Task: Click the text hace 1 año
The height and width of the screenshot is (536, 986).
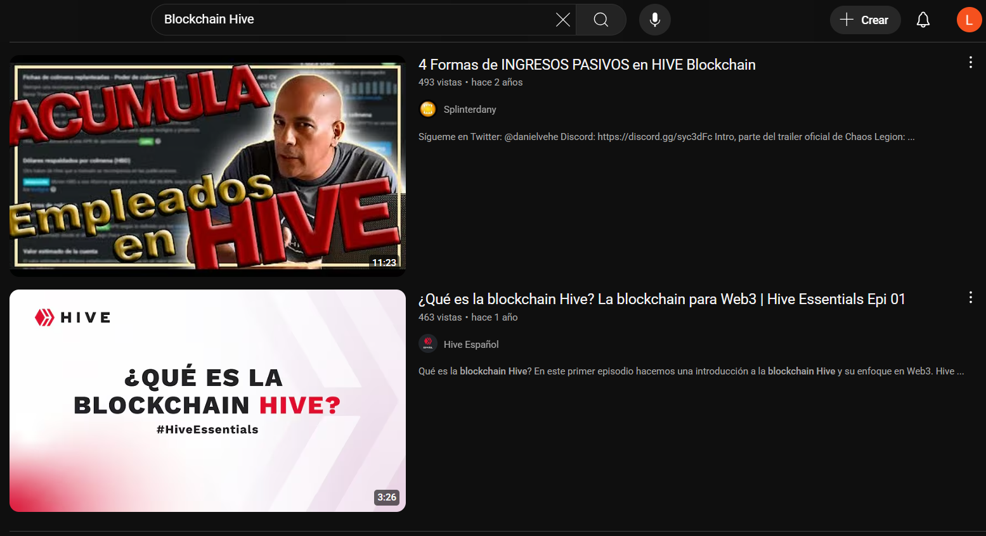Action: coord(495,317)
